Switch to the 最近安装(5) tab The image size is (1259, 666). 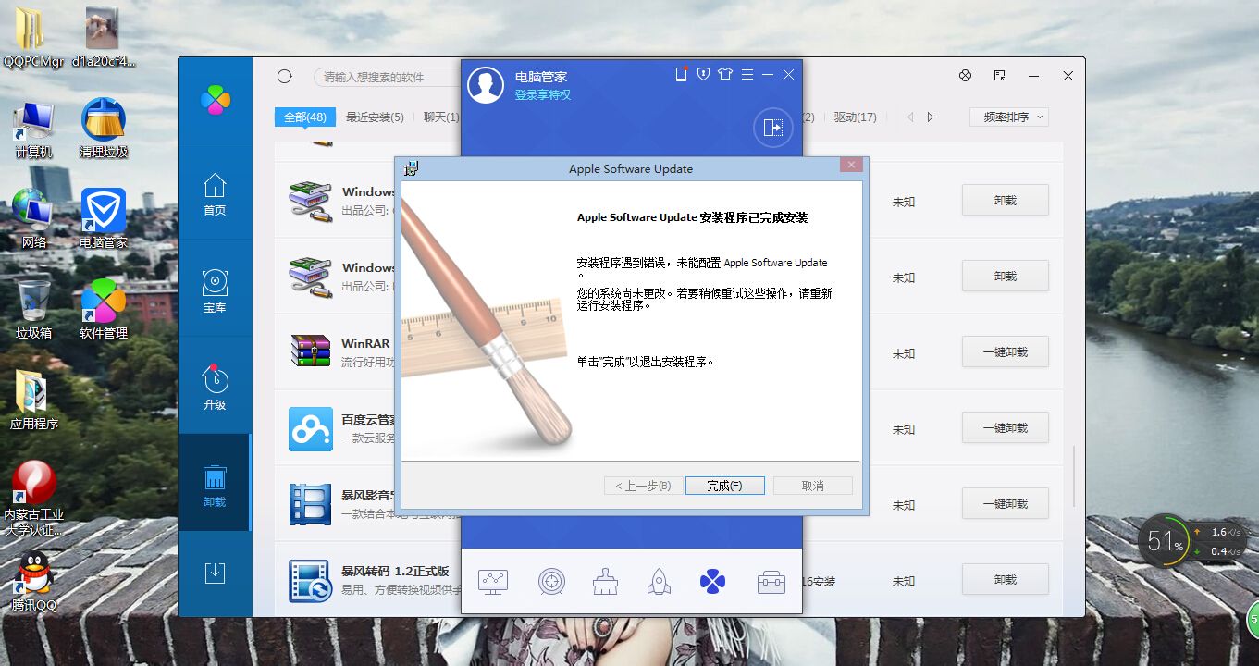click(x=375, y=117)
